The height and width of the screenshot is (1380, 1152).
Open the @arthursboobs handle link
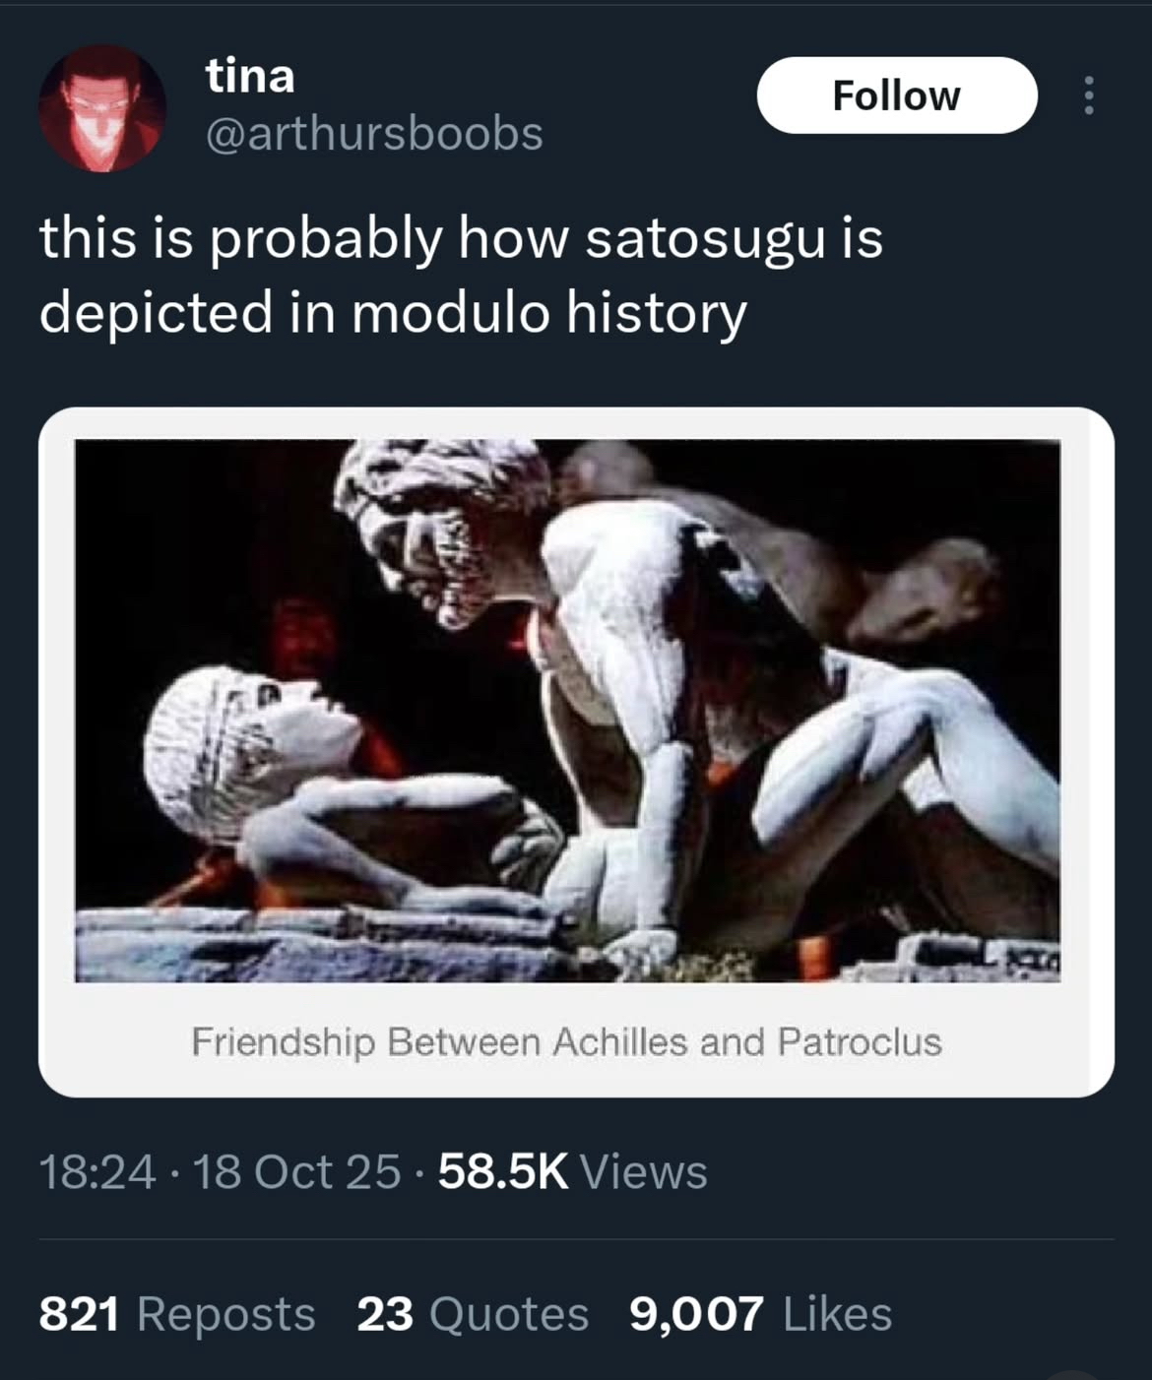point(374,134)
